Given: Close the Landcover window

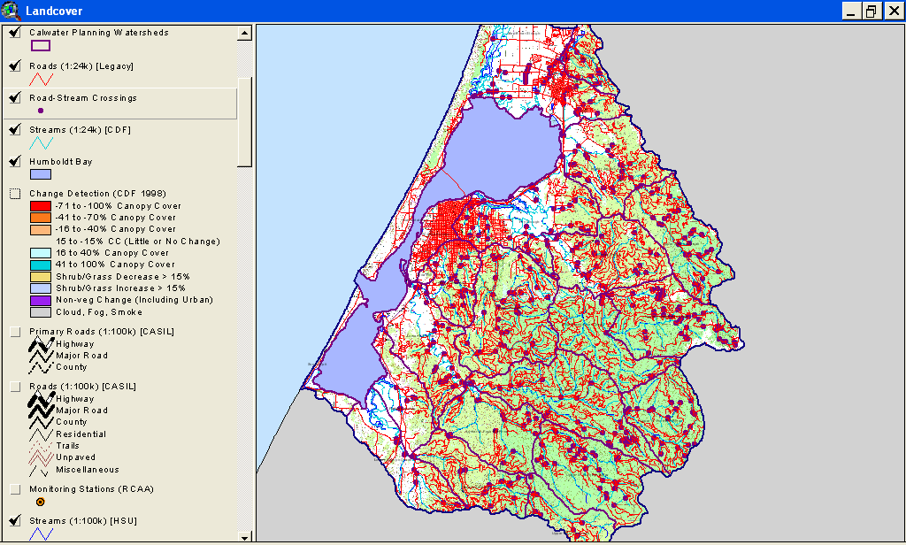Looking at the screenshot, I should tap(894, 11).
